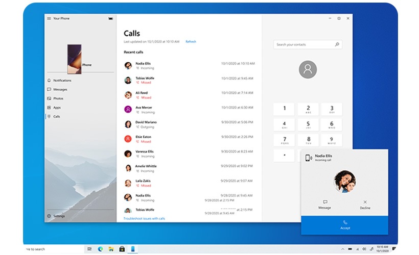
Task: Dial digit 9 on keypad
Action: (x=332, y=140)
